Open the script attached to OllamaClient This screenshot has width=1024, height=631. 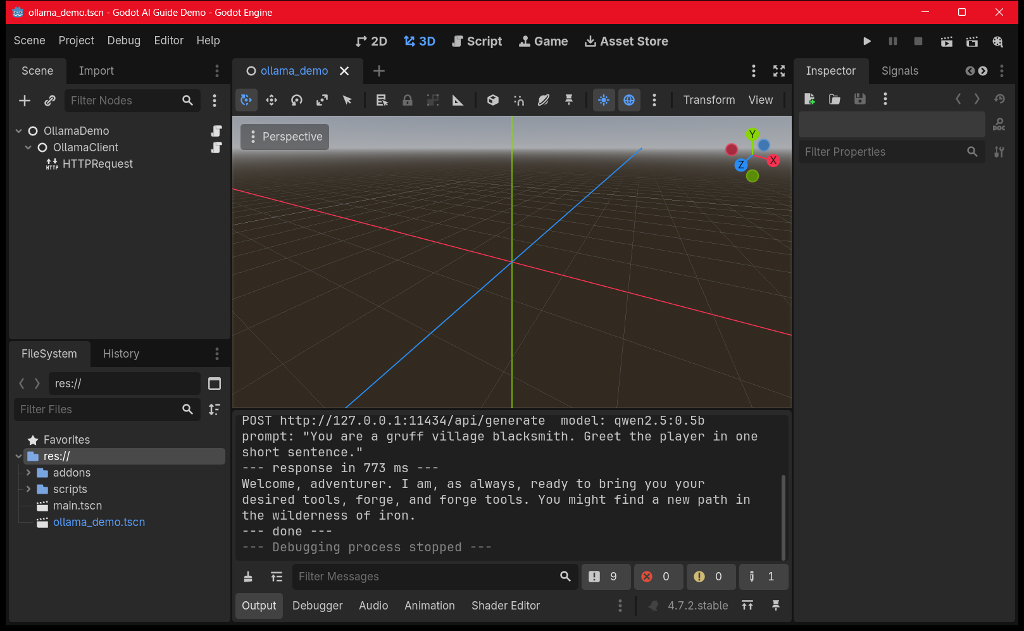216,147
